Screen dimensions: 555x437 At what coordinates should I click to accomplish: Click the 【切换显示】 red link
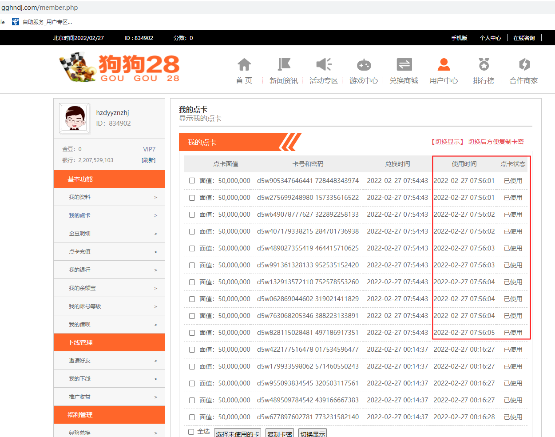(x=447, y=142)
